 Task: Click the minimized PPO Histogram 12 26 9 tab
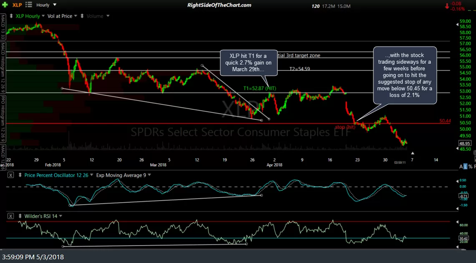pyautogui.click(x=3, y=119)
